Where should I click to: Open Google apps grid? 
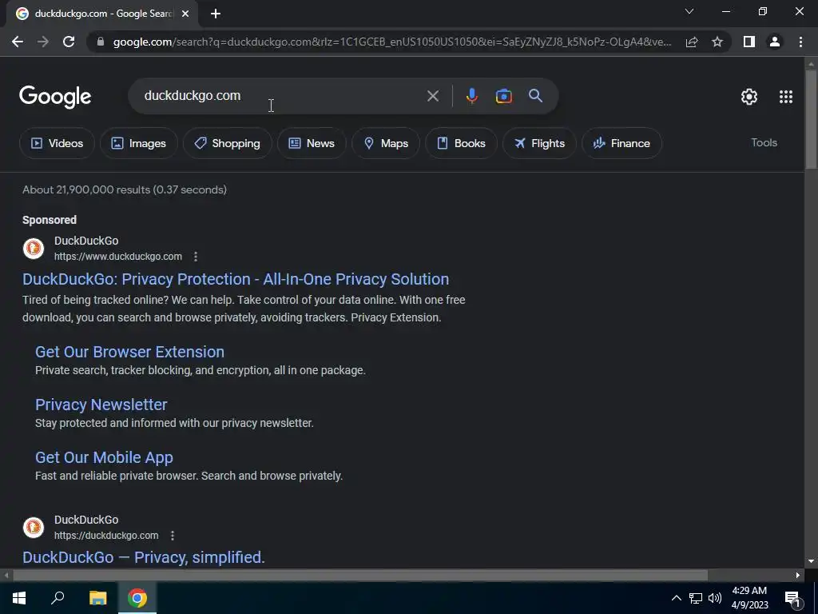click(x=786, y=97)
